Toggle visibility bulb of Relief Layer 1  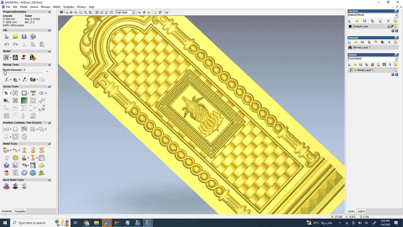coord(396,70)
